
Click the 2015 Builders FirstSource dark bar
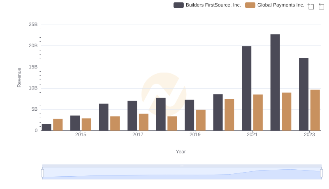pos(75,123)
